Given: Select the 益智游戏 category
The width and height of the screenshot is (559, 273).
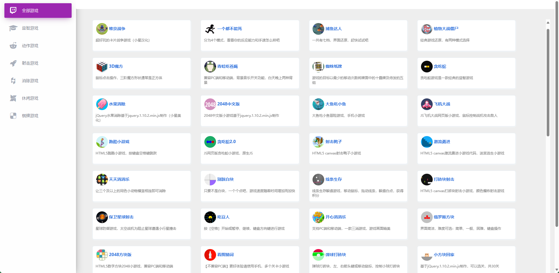Looking at the screenshot, I should pos(38,28).
